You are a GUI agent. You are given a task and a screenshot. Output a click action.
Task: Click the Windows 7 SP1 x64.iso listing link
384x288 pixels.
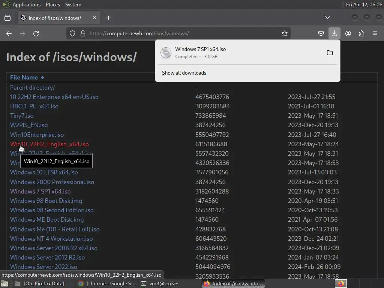pos(40,192)
